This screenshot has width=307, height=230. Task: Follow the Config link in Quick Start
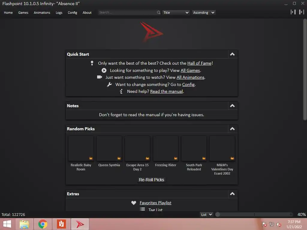tap(188, 84)
